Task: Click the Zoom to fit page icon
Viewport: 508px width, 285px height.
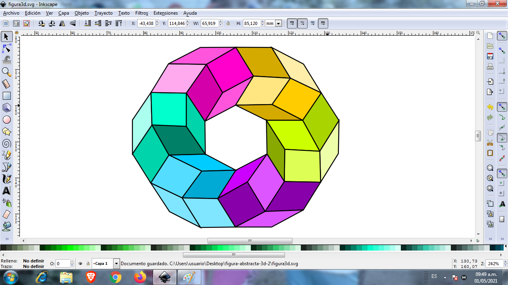Action: coord(490,188)
